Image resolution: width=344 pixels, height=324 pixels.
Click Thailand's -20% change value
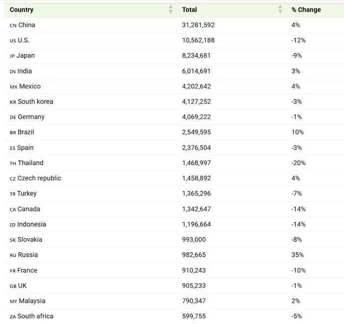point(298,163)
